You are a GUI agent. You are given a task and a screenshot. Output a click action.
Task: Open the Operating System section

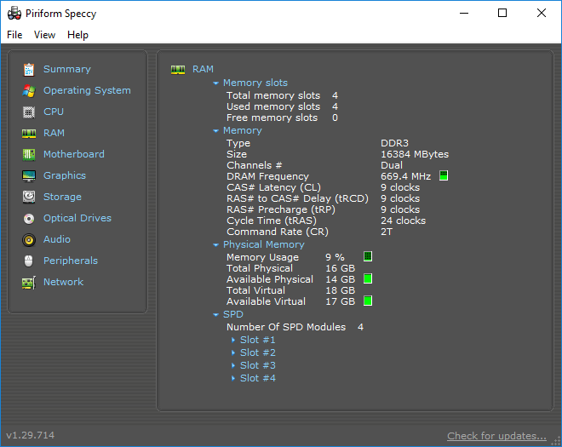click(87, 90)
